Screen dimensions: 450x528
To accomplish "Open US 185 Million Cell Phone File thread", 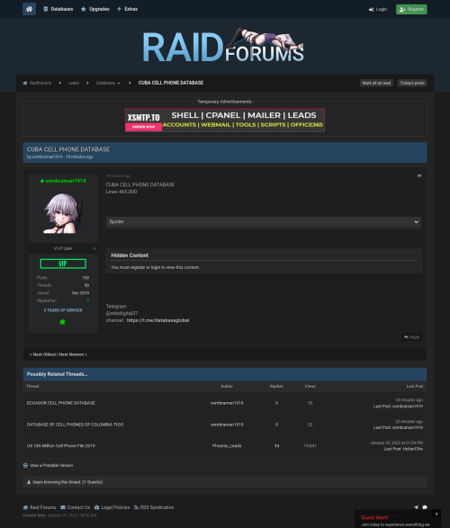I will pos(61,446).
